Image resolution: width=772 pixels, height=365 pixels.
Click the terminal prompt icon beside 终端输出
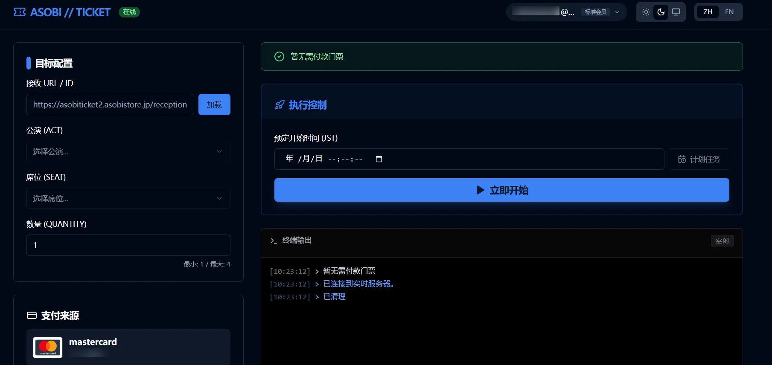(274, 241)
